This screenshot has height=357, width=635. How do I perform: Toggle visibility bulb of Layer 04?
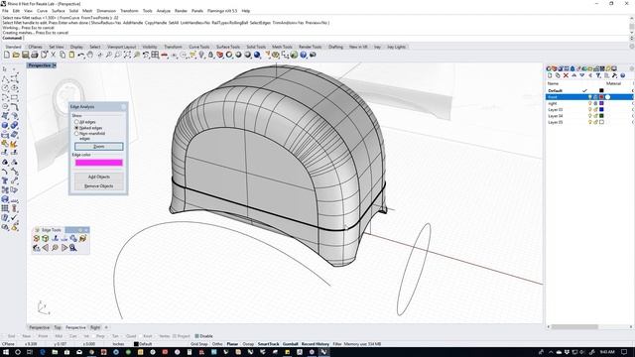589,116
